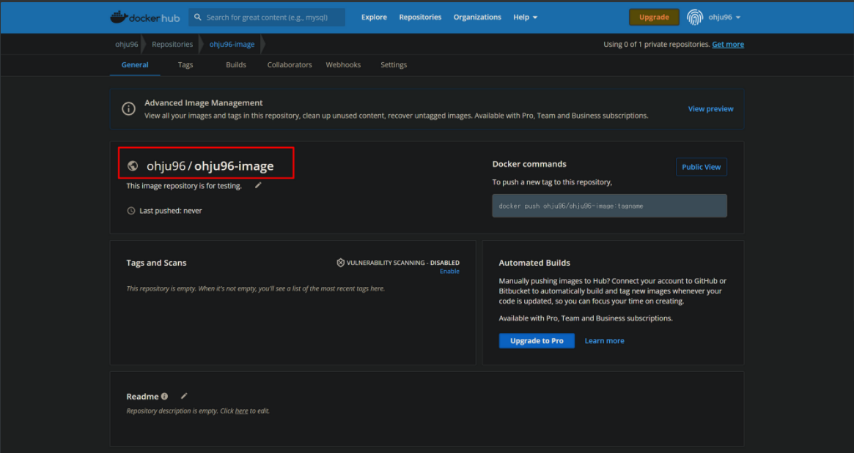The width and height of the screenshot is (854, 453).
Task: Click View preview link
Action: pyautogui.click(x=710, y=109)
